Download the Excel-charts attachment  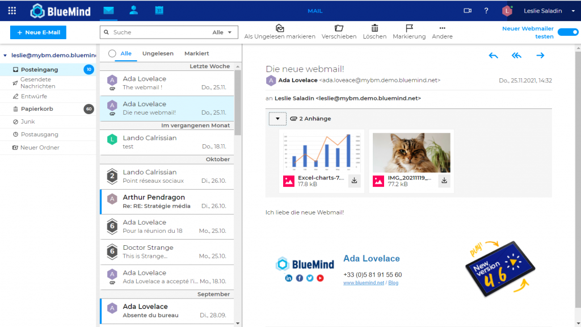click(x=355, y=181)
